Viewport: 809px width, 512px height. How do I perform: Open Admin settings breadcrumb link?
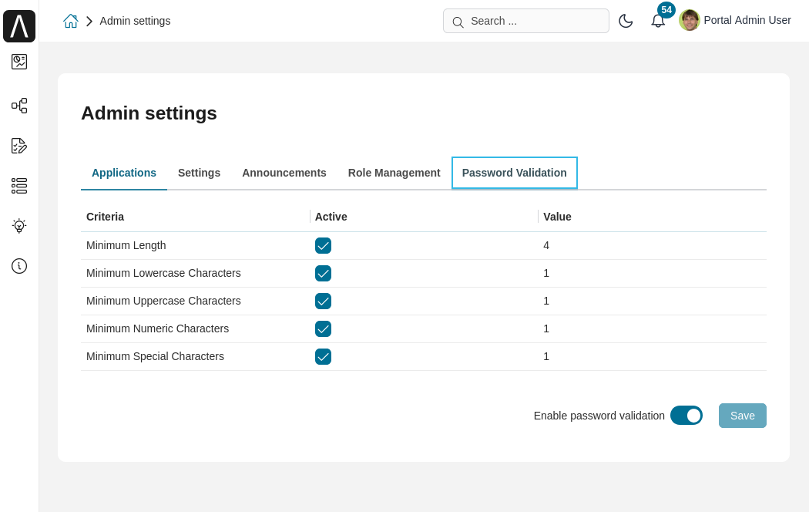coord(135,21)
